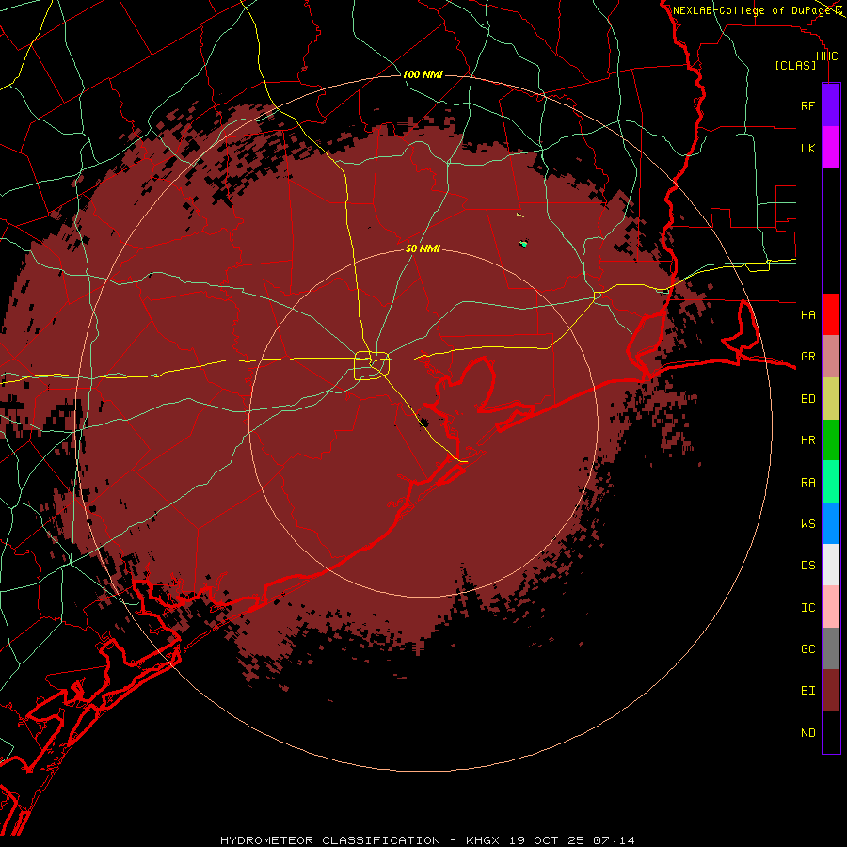The image size is (847, 847).
Task: Click the light green RA legend swatch
Action: tap(831, 482)
